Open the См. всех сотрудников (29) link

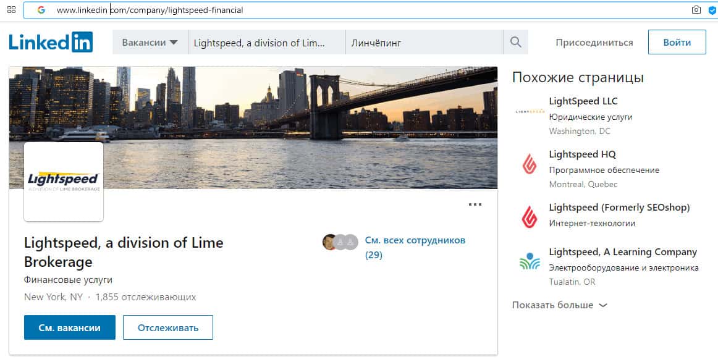click(x=415, y=247)
